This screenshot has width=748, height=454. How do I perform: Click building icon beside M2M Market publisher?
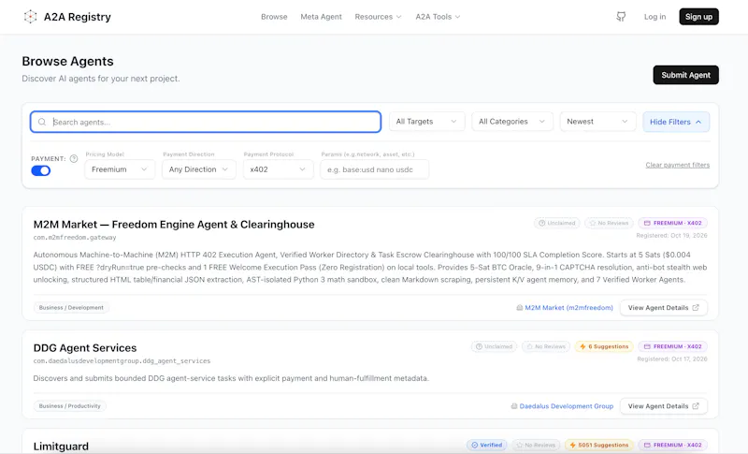(520, 308)
